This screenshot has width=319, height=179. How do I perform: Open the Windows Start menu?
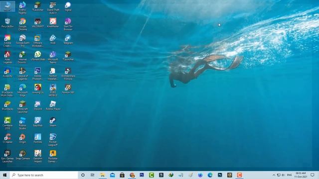point(5,175)
